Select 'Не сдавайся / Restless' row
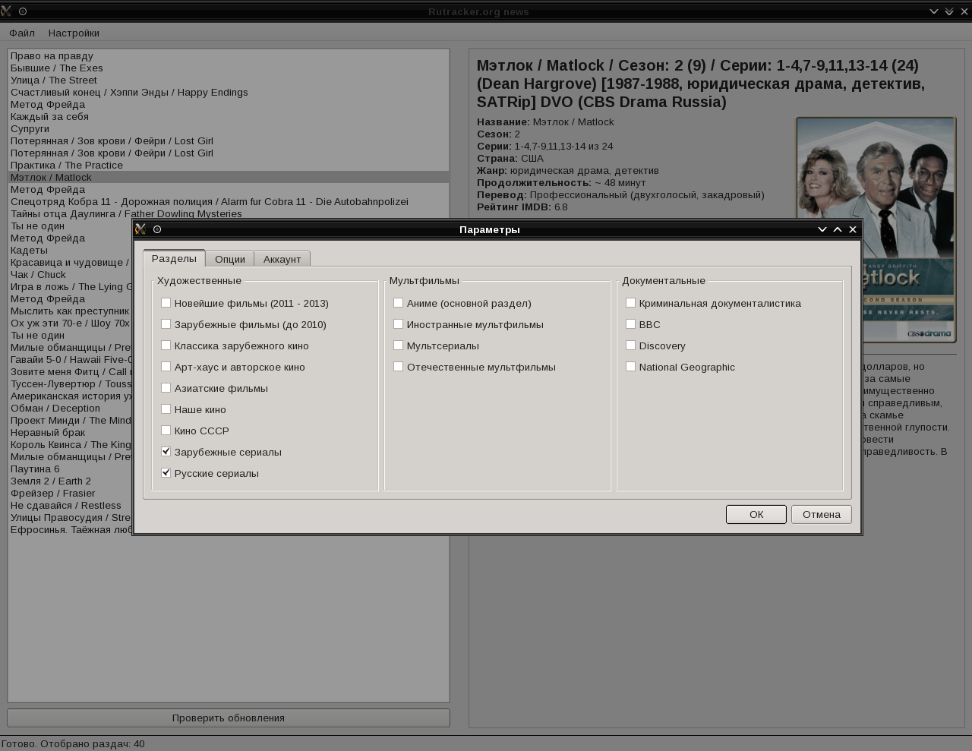972x751 pixels. click(x=71, y=505)
